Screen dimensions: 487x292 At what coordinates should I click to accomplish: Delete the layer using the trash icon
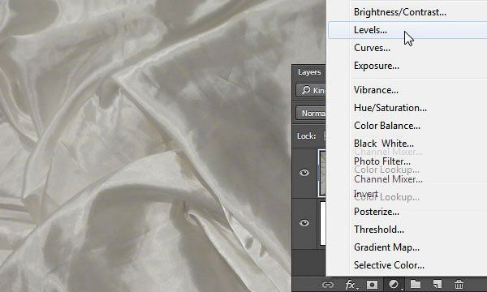(459, 284)
